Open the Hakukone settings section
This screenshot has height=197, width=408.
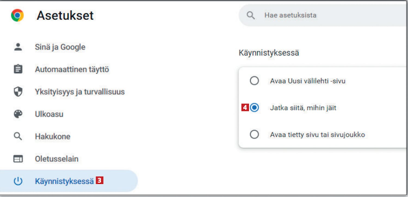(x=52, y=136)
